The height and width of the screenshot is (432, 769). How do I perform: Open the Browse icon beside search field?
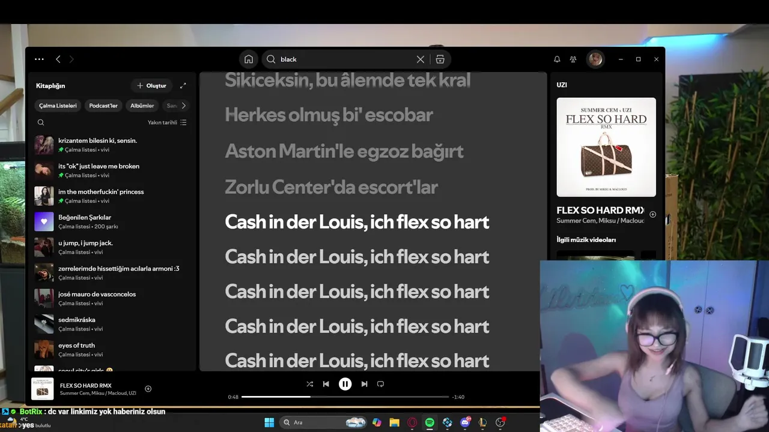440,59
